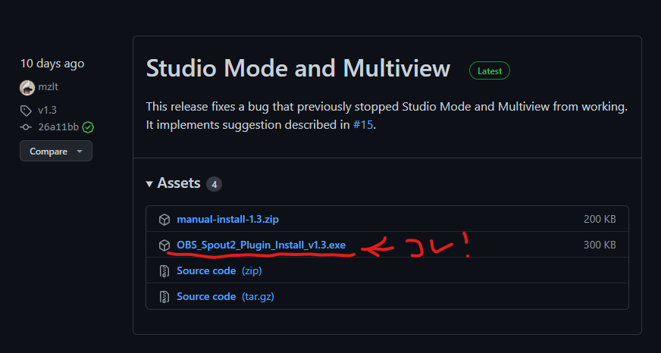Click package icon for OBS_Spout2_Plugin_Install_v1.3.exe
The height and width of the screenshot is (353, 661).
point(164,245)
